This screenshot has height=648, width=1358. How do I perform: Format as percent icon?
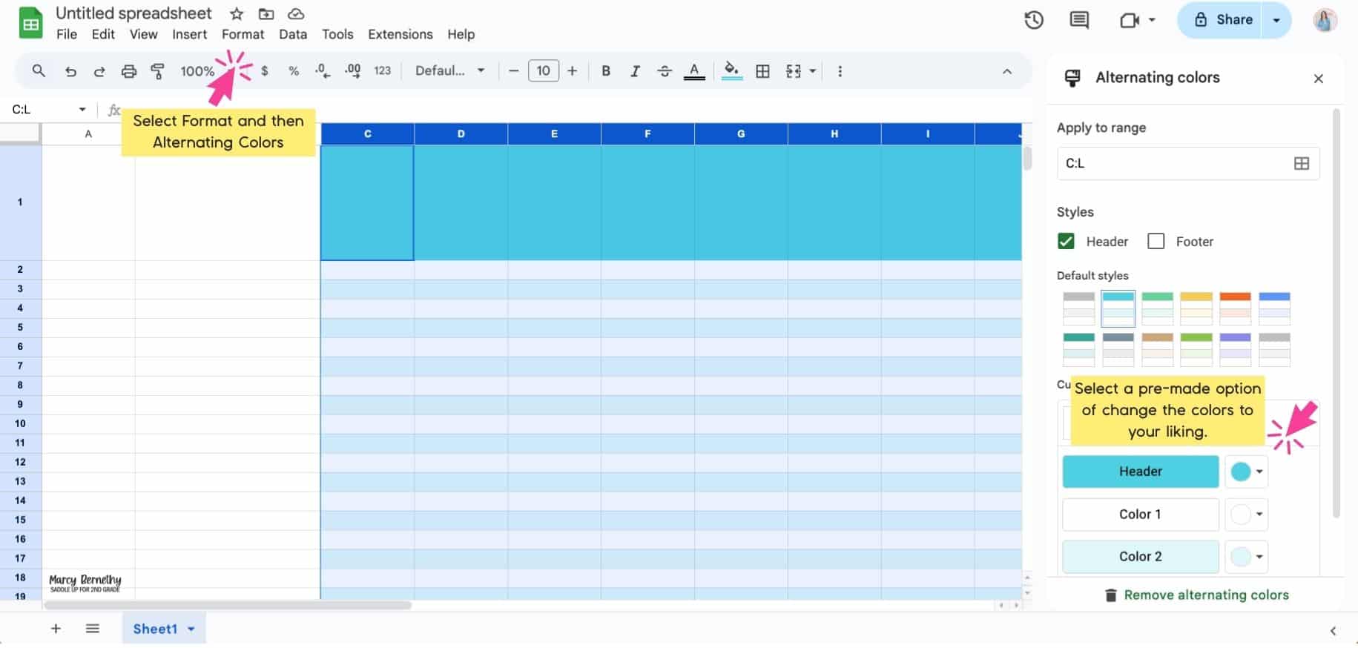click(x=294, y=71)
